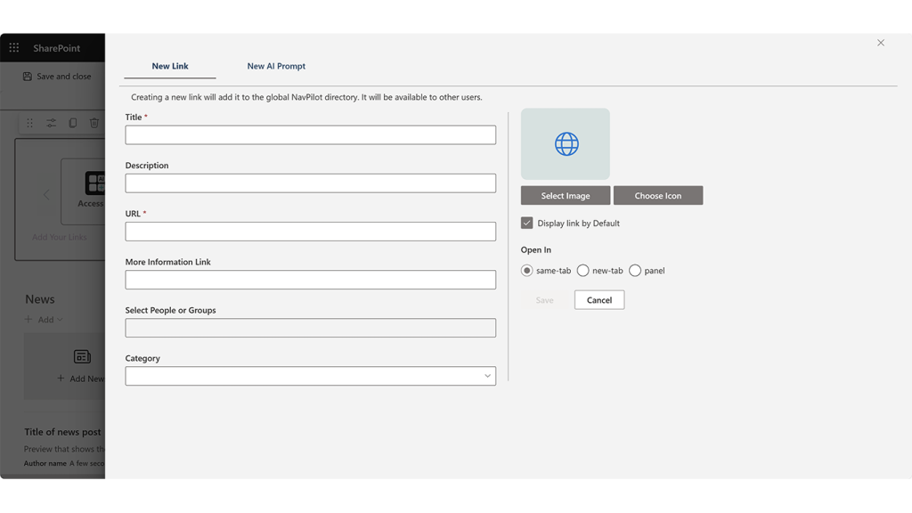Click Save and close in background
This screenshot has height=513, width=912.
[57, 77]
